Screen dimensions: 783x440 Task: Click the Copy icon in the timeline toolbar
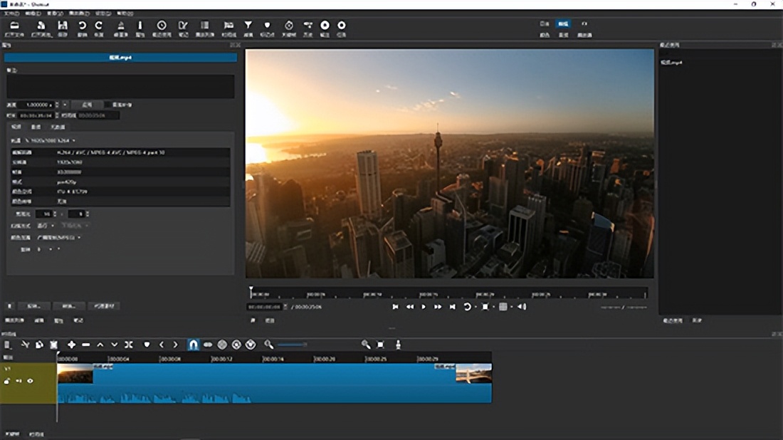click(x=39, y=345)
